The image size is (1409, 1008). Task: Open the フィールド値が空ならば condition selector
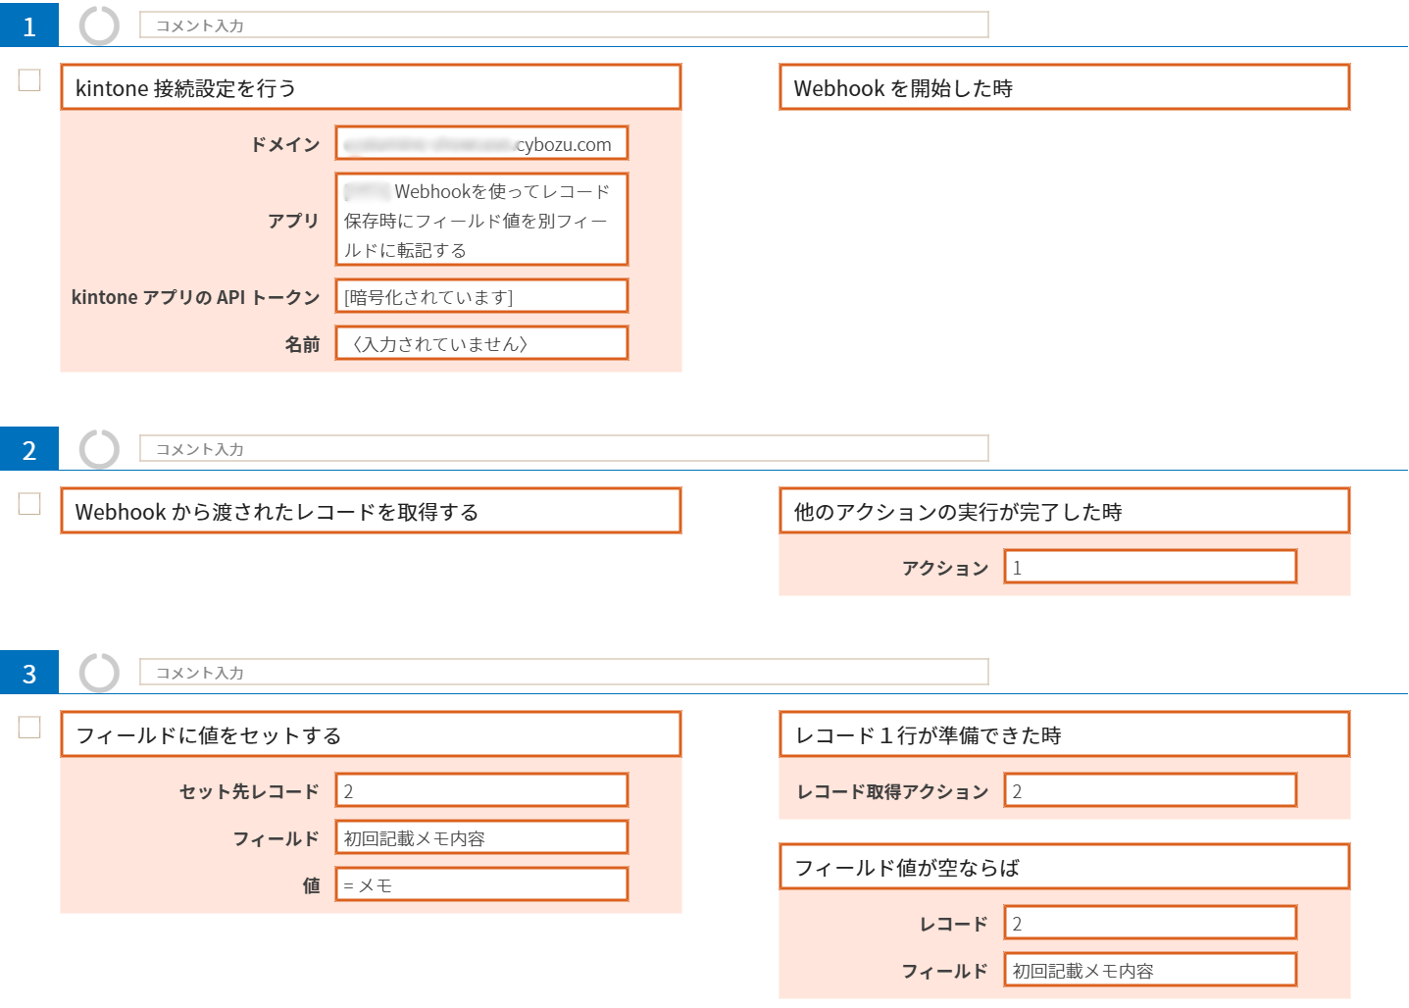[1065, 867]
